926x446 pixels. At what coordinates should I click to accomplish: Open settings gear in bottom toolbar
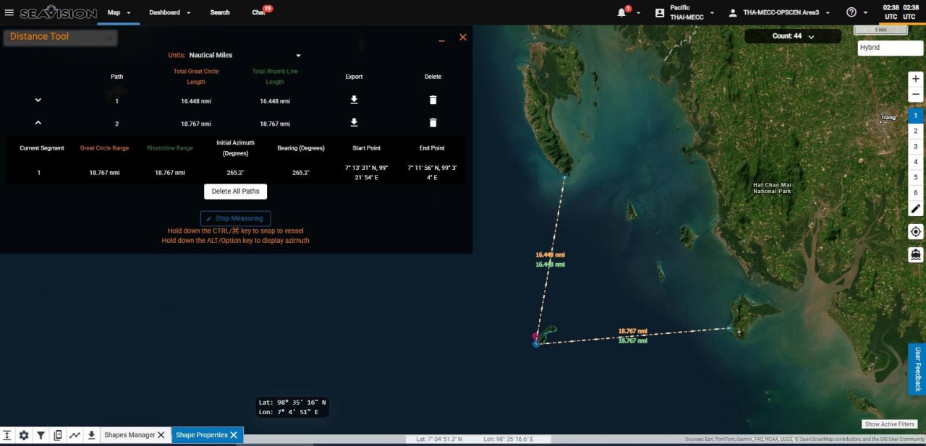tap(24, 435)
